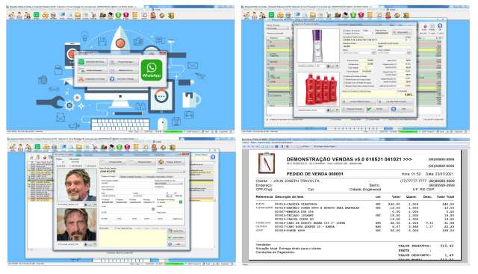The image size is (478, 274).
Task: Confirm product dialog with green check button
Action: [x=377, y=109]
